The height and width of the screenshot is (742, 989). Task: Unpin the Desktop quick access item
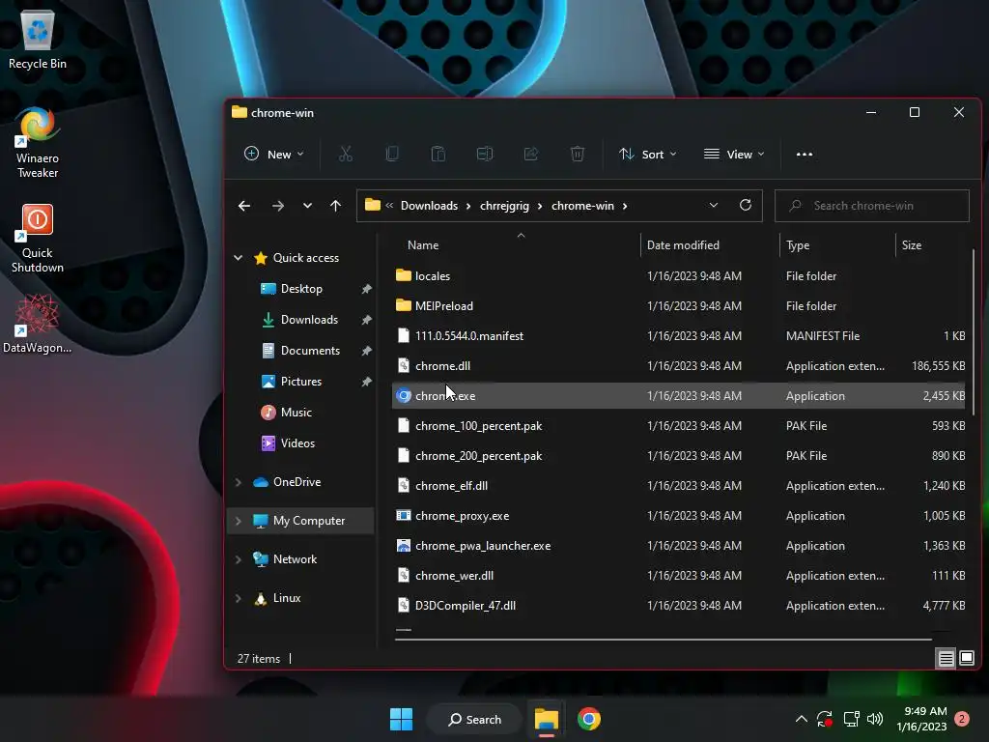point(366,289)
